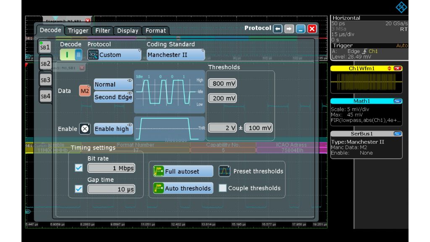Open the Protocol Custom dropdown

click(115, 55)
